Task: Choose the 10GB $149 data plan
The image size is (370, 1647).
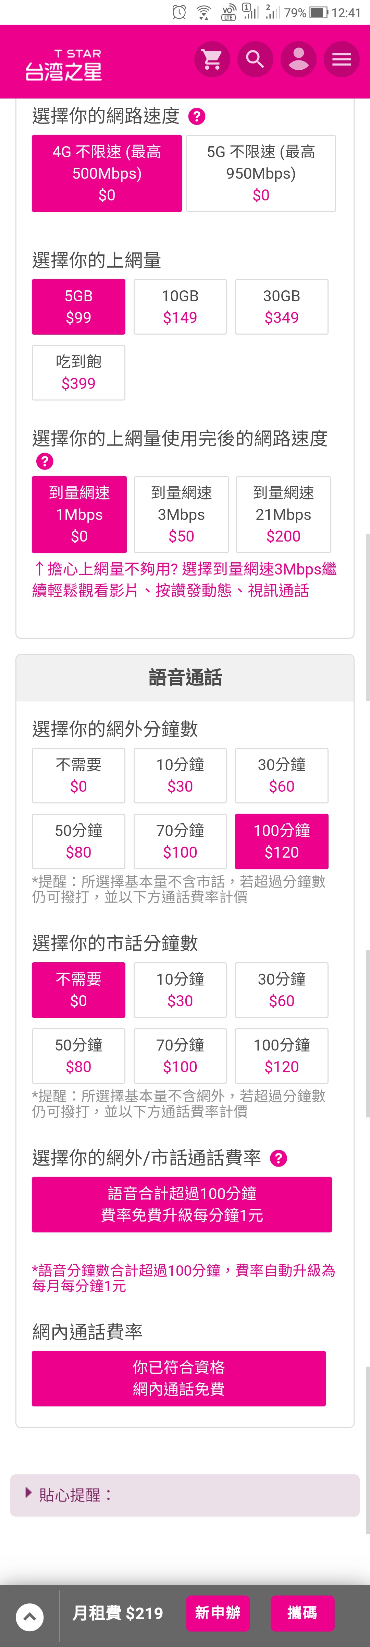Action: pos(180,307)
